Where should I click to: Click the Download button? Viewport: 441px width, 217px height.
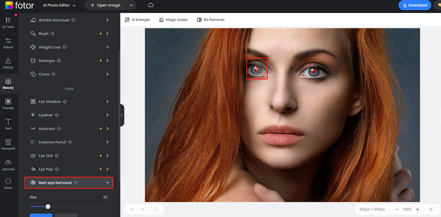pos(414,5)
